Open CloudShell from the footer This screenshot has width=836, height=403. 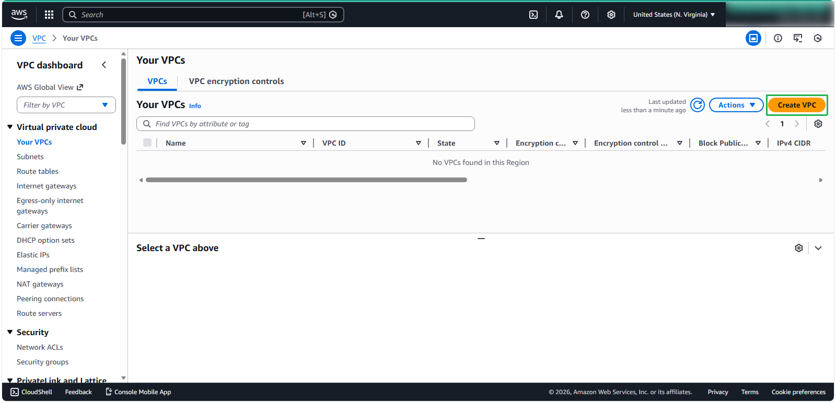(31, 392)
